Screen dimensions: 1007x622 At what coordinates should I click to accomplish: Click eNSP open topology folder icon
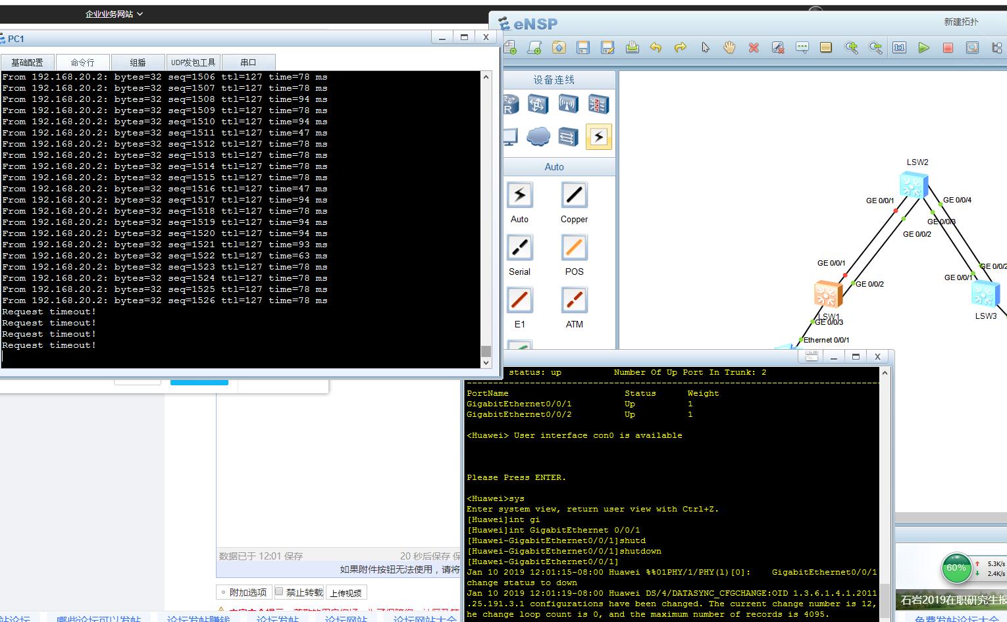[559, 47]
